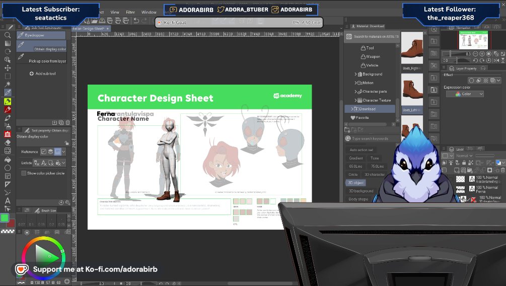The width and height of the screenshot is (506, 286).
Task: Expand the Motion material folder
Action: click(355, 83)
